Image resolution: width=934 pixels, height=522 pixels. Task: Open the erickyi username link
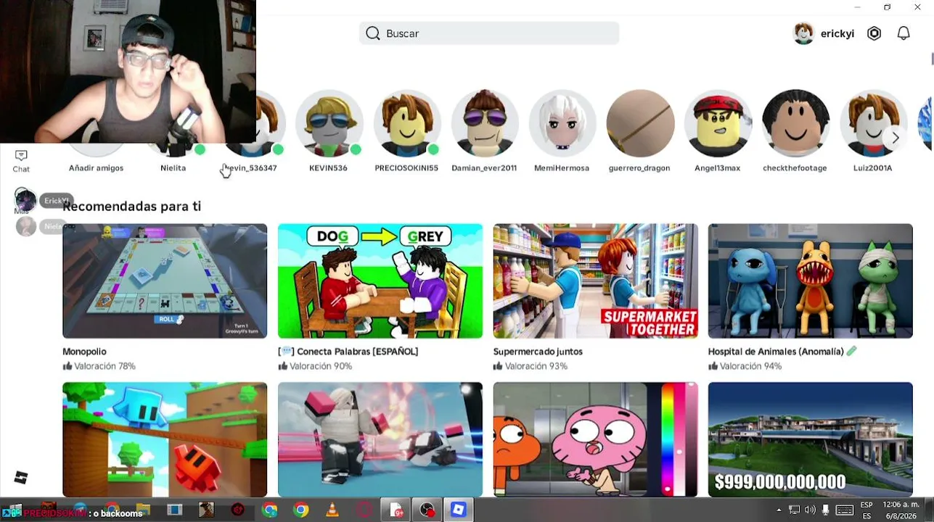[837, 33]
